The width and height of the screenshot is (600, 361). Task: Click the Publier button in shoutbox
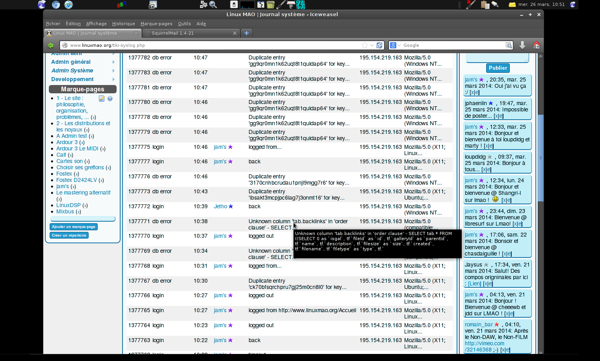[498, 68]
